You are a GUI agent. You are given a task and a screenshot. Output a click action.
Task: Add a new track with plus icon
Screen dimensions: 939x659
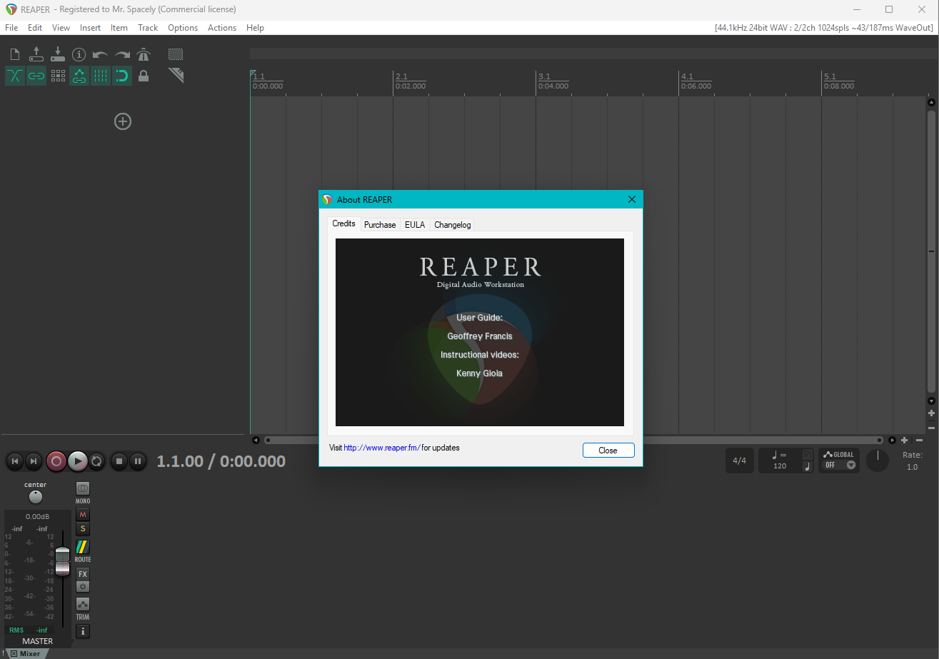[123, 121]
